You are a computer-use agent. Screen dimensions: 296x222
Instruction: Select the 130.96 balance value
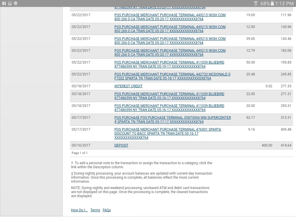(x=286, y=27)
